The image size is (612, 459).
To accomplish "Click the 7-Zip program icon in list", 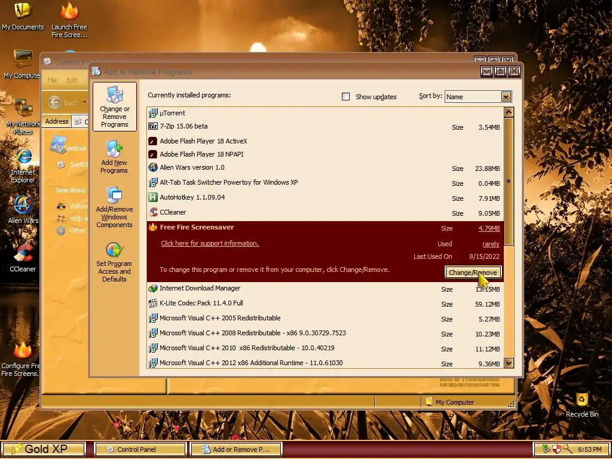I will coord(152,127).
